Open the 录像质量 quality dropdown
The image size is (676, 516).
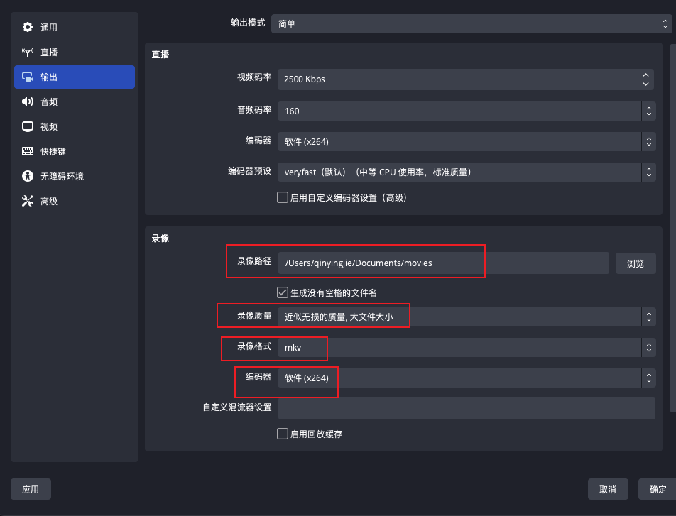467,315
